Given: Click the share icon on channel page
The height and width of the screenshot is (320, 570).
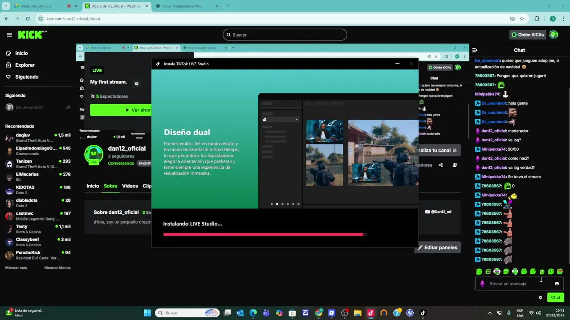Looking at the screenshot, I should coord(440,165).
